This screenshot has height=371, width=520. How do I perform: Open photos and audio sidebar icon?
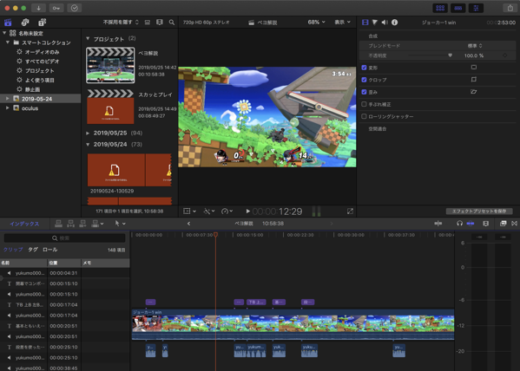(25, 23)
